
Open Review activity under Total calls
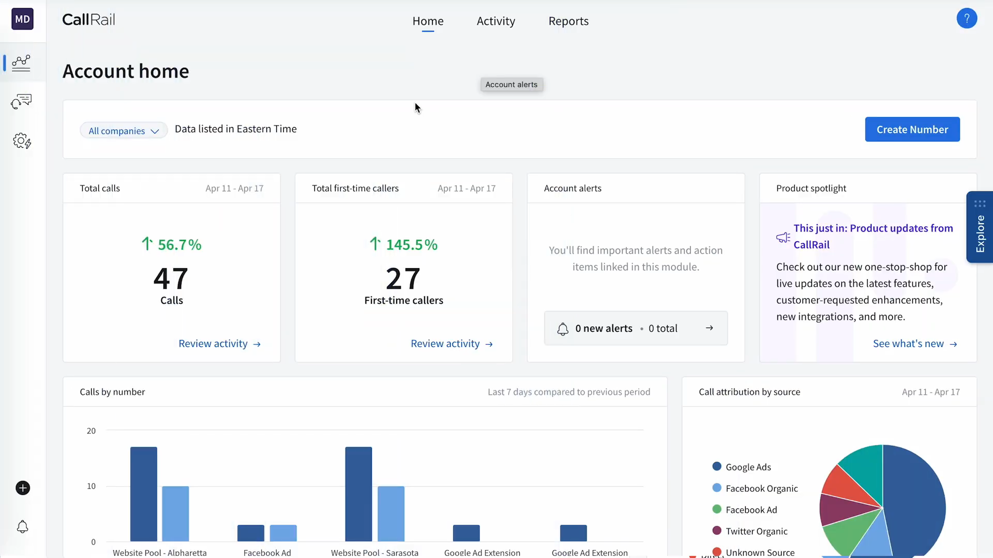coord(220,344)
